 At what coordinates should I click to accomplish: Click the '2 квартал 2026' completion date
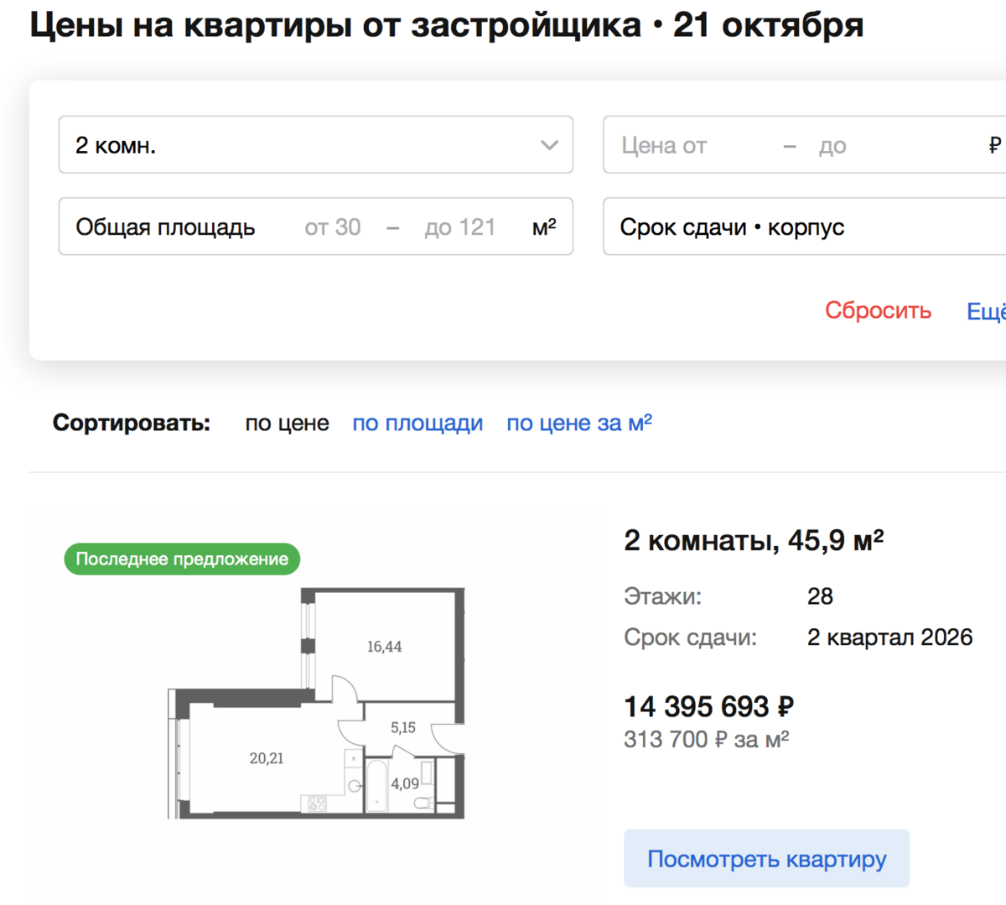click(x=889, y=637)
